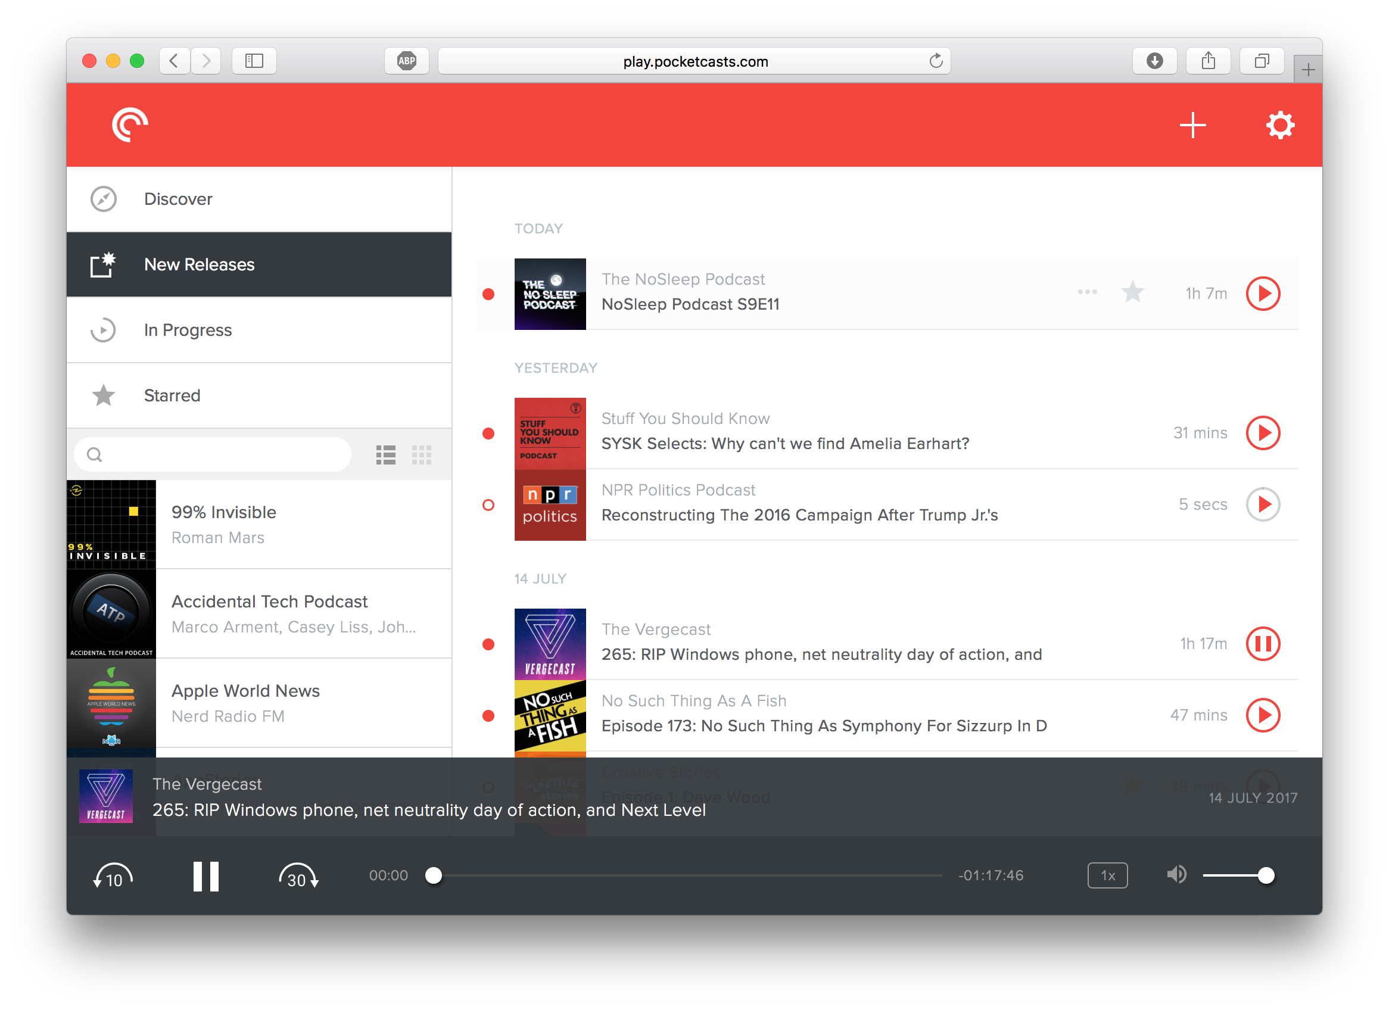This screenshot has height=1010, width=1389.
Task: Toggle the Safari sidebar
Action: 254,61
